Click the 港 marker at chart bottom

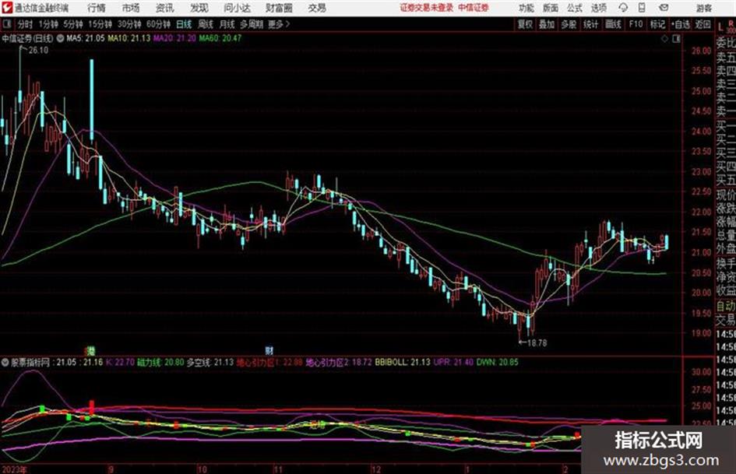(90, 350)
